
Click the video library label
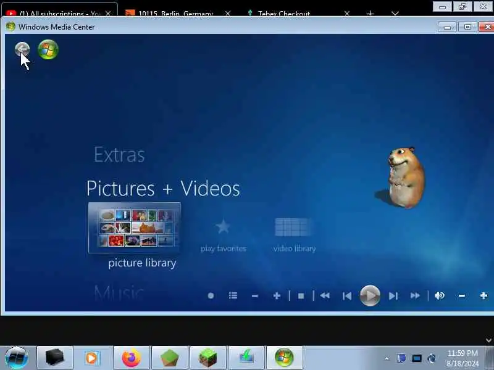(x=295, y=249)
